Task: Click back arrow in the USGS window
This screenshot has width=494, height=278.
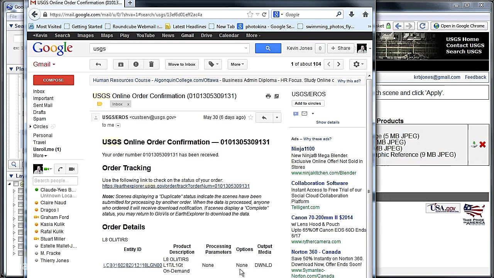Action: coord(398,26)
